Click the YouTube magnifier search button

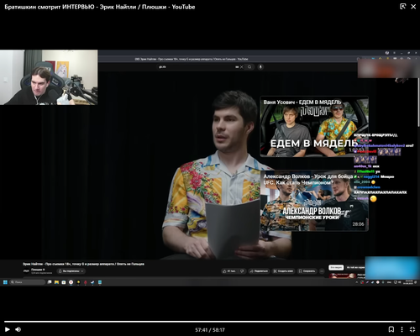click(x=249, y=67)
